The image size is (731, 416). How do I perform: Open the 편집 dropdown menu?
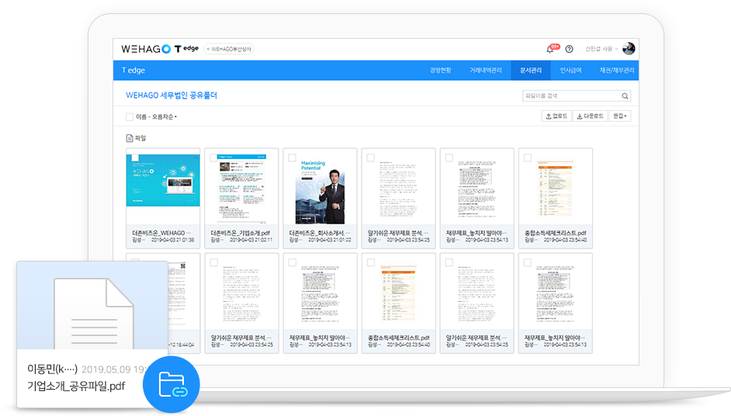coord(620,116)
